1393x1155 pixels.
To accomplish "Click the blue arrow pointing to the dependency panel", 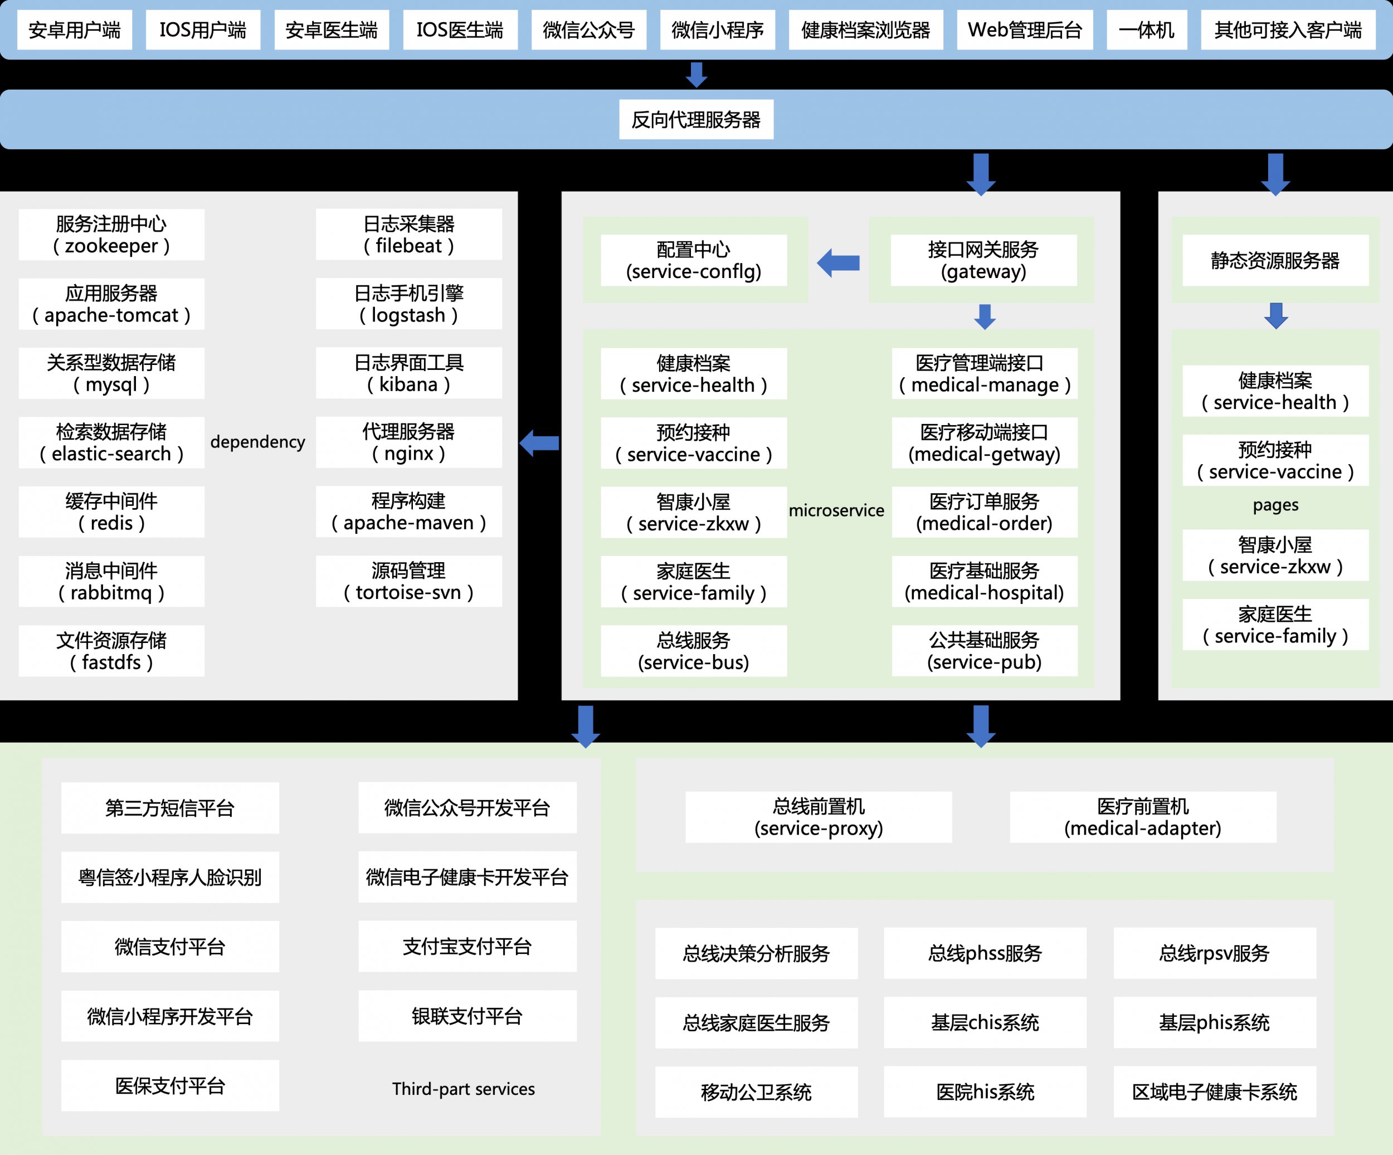I will (x=539, y=442).
